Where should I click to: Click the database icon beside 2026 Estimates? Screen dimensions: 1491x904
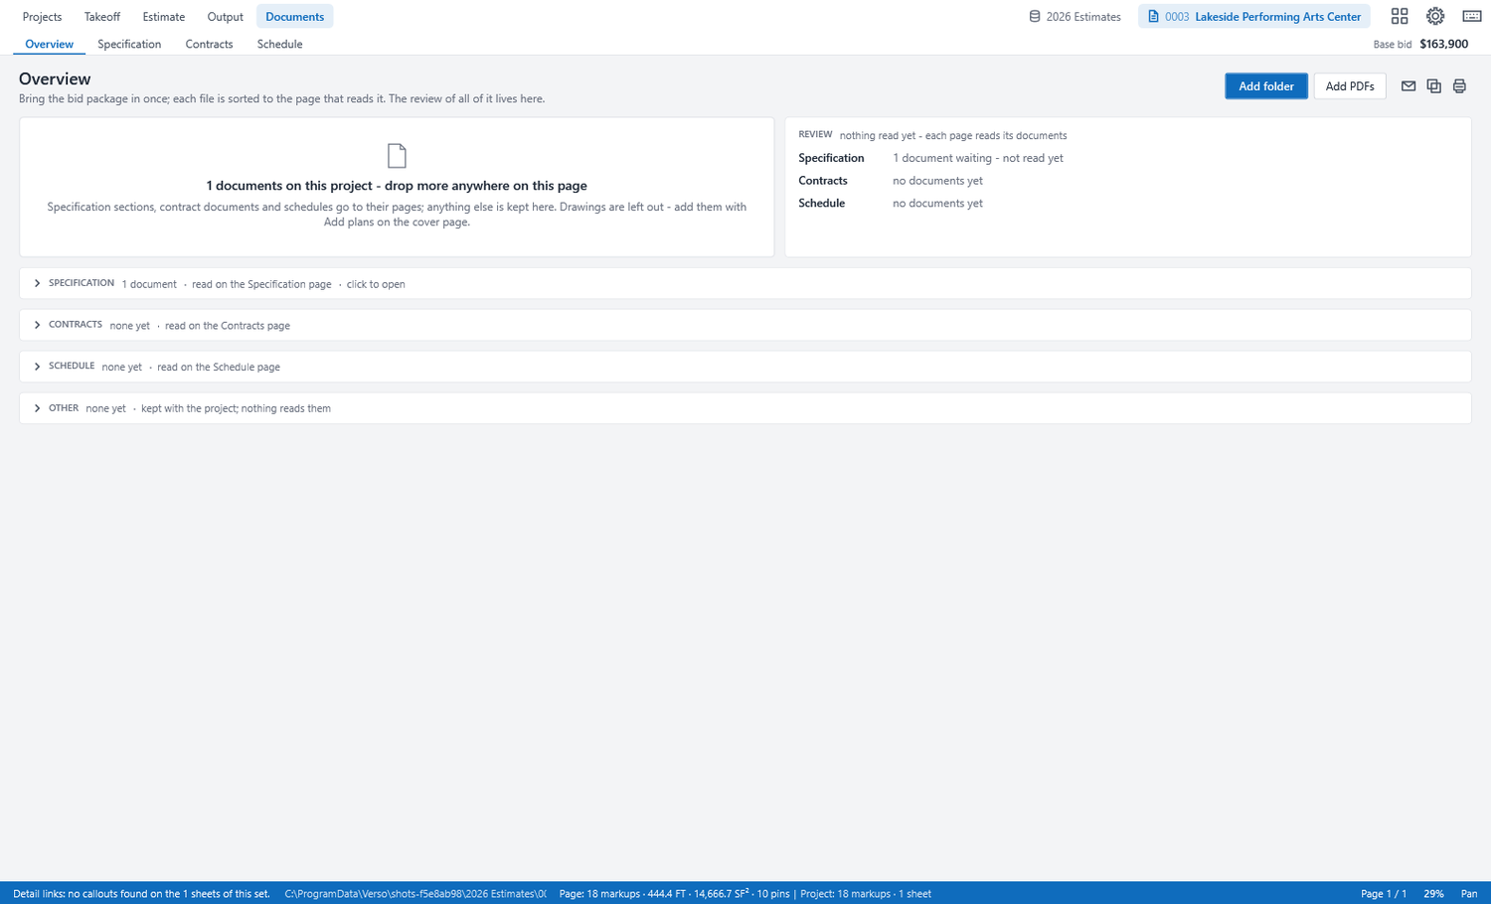[x=1035, y=17]
